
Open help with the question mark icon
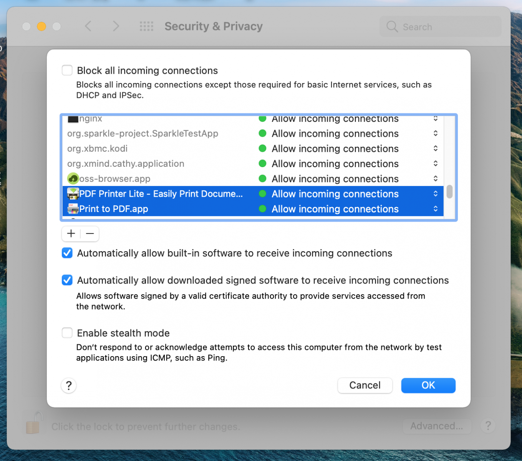pyautogui.click(x=69, y=385)
